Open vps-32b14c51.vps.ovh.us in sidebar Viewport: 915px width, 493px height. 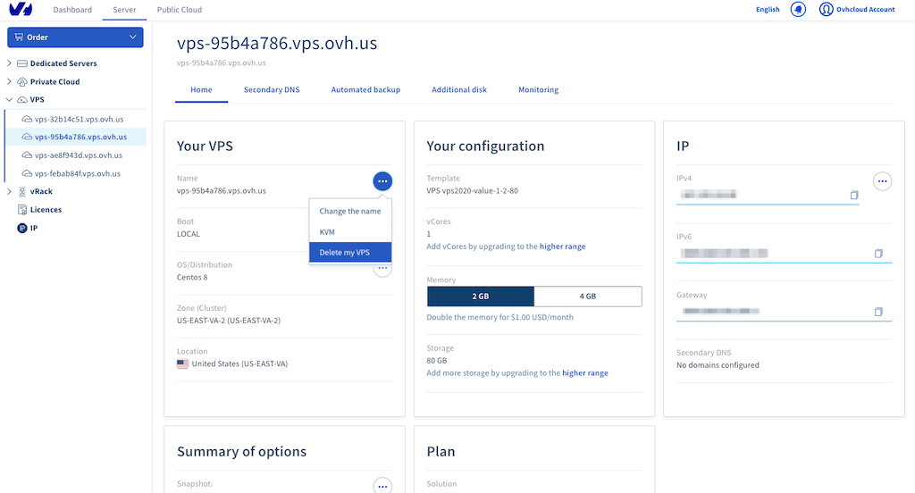pyautogui.click(x=79, y=119)
